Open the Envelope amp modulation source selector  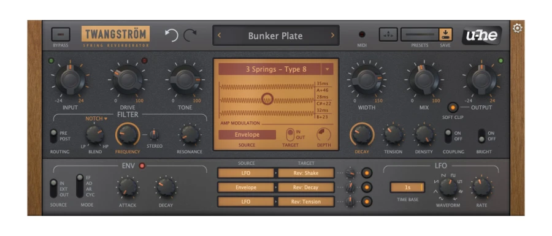pos(247,135)
